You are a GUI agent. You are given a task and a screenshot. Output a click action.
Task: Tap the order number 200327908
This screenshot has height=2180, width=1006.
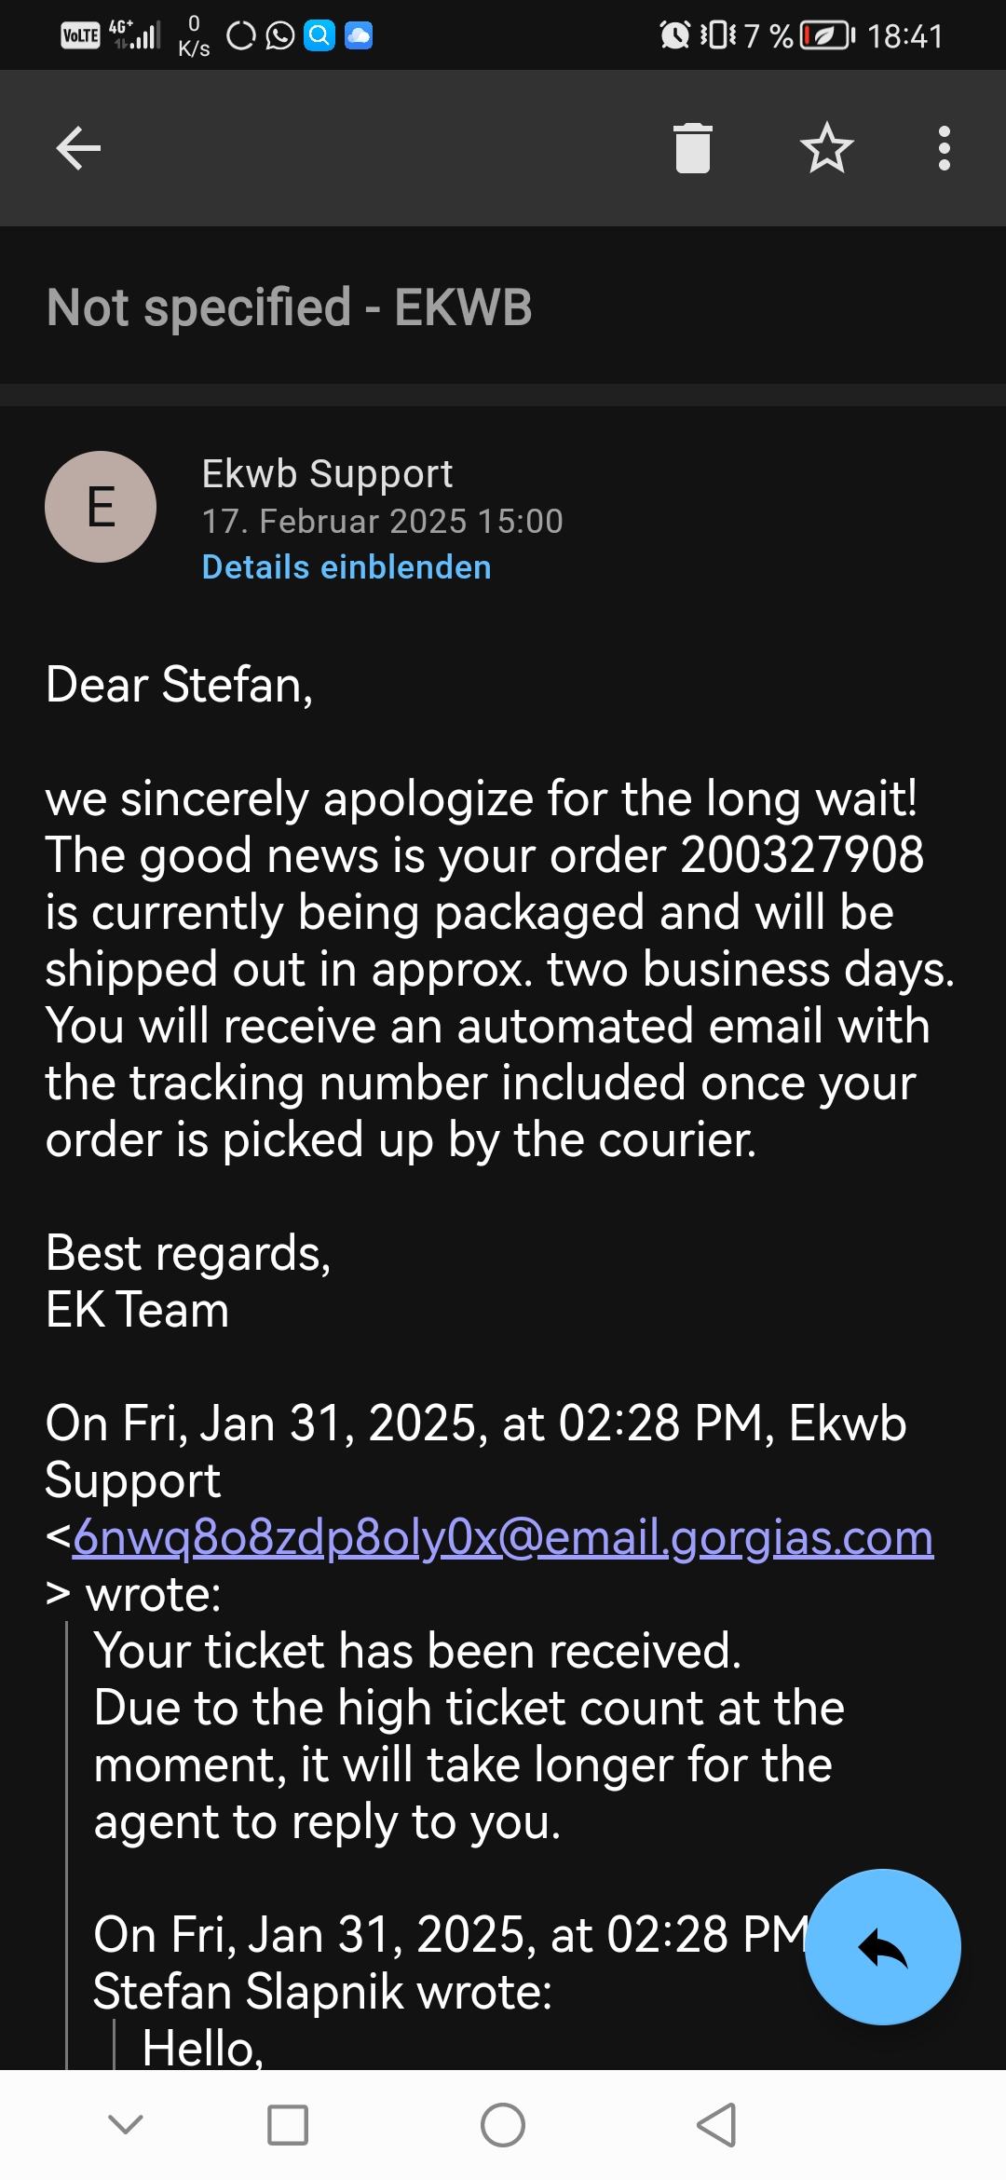[x=803, y=854]
